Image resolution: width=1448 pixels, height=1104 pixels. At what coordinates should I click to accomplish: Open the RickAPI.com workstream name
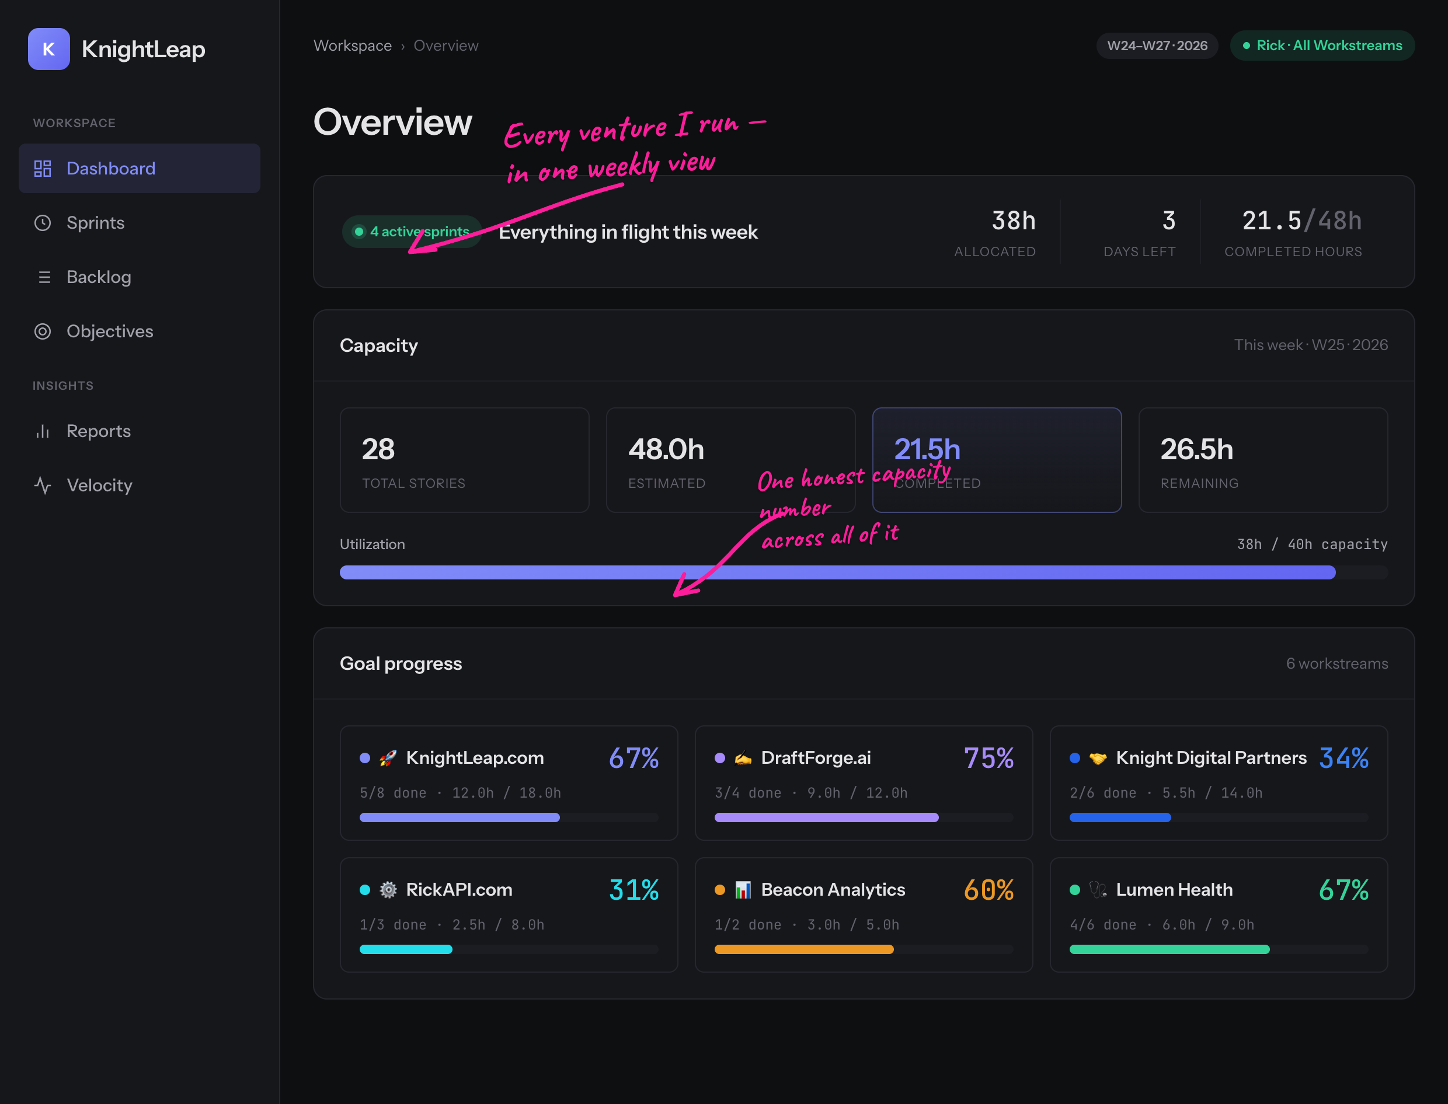(x=459, y=890)
